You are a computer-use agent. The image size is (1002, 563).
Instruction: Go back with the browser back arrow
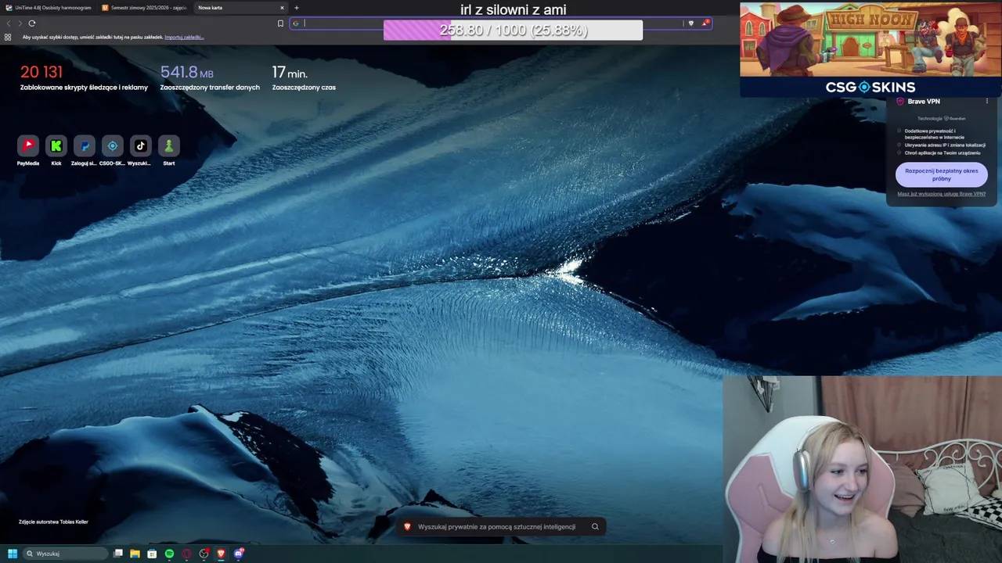coord(9,23)
